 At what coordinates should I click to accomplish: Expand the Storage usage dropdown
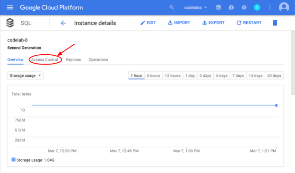click(x=26, y=75)
